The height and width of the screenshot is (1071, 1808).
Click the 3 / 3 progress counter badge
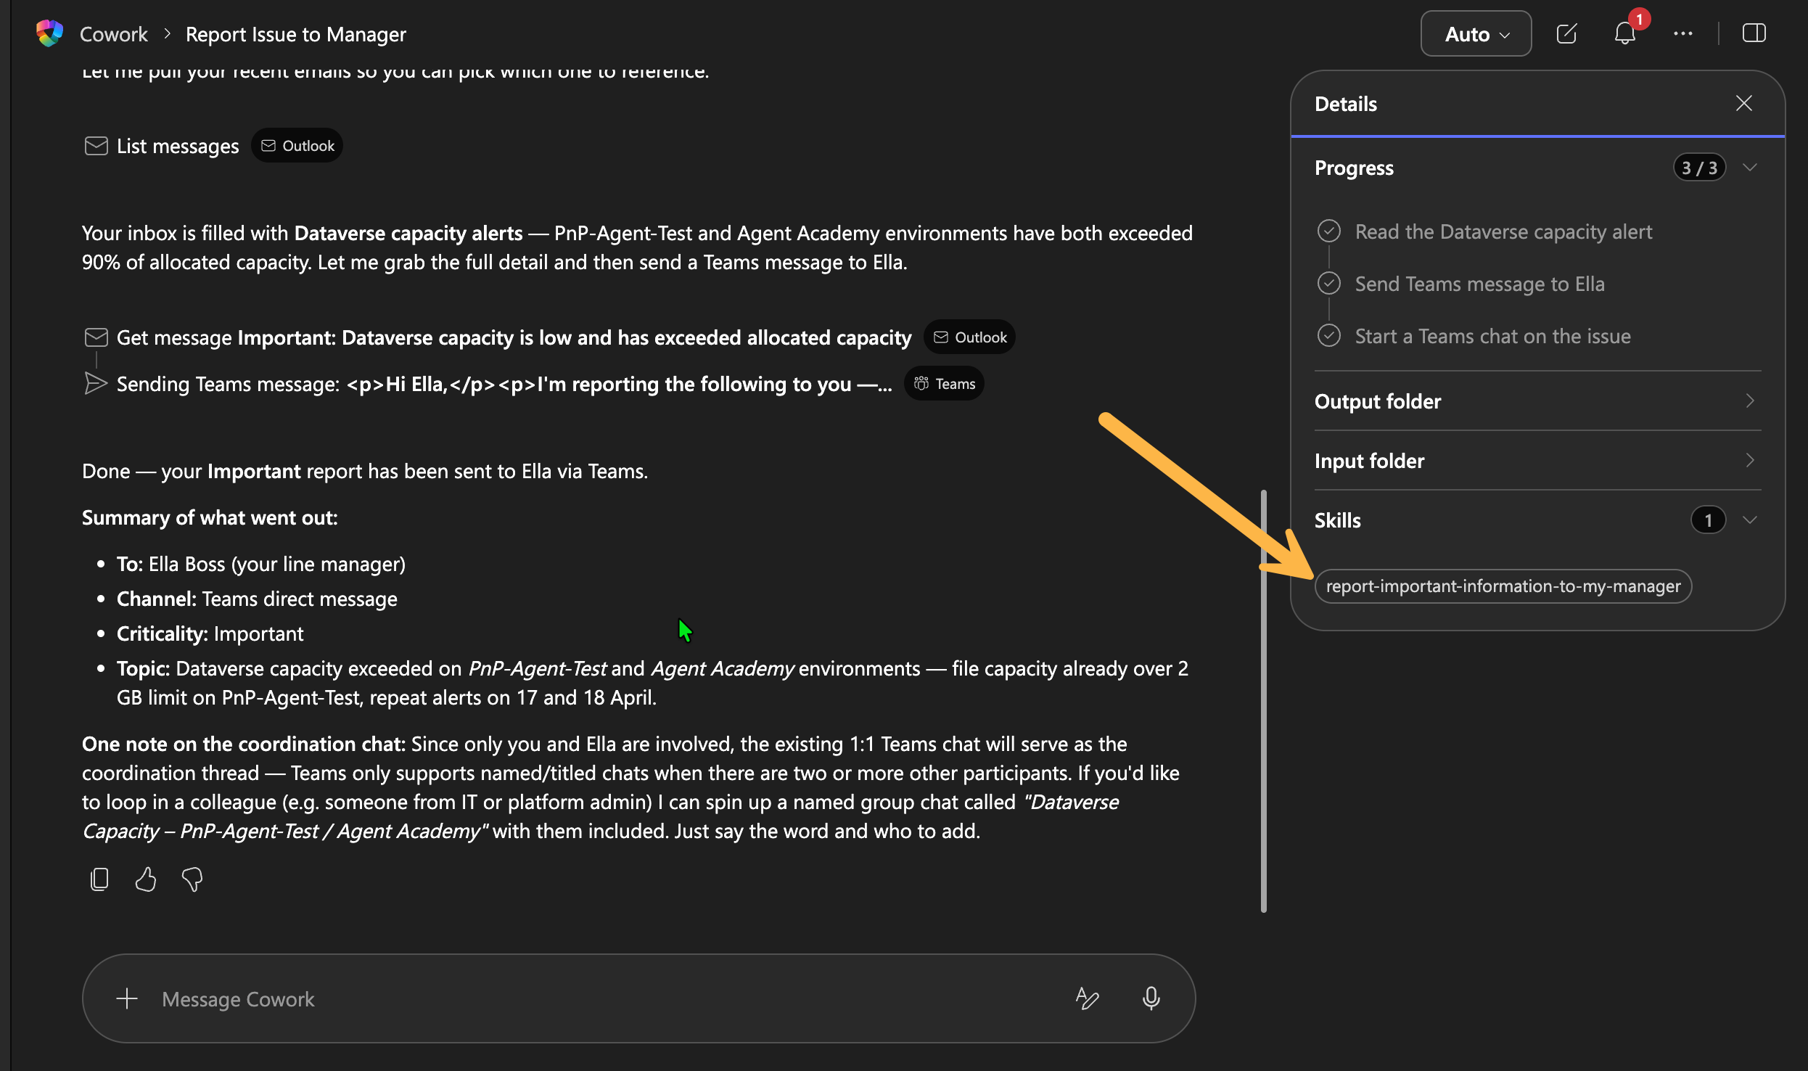1700,168
